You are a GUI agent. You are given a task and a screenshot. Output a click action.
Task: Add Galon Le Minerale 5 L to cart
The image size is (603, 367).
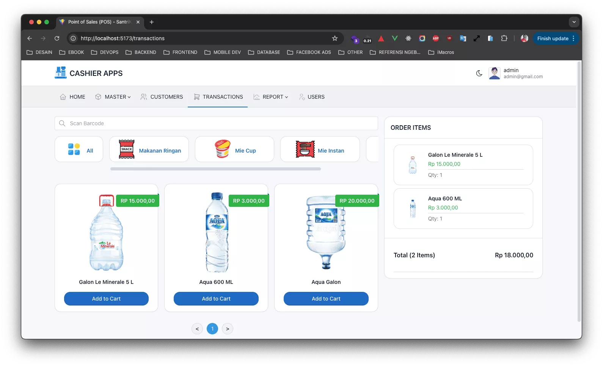tap(106, 299)
